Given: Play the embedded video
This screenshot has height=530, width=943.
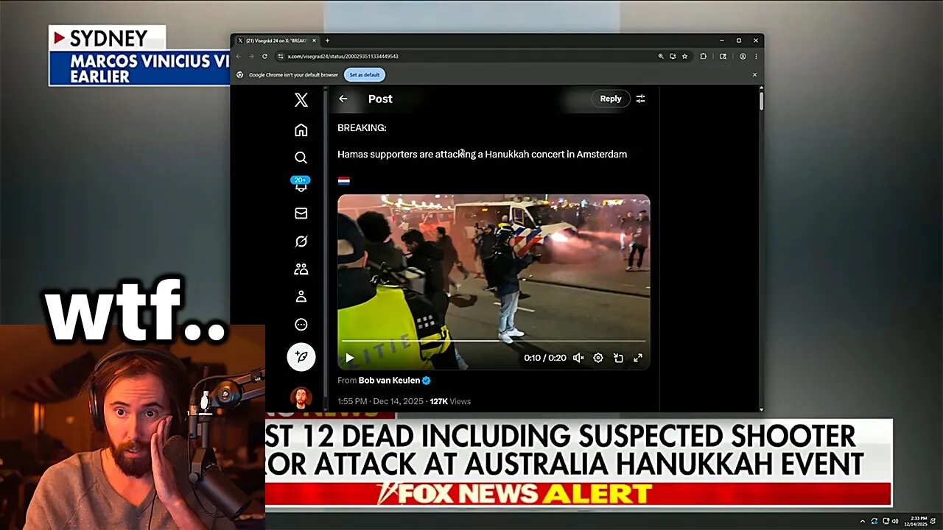Looking at the screenshot, I should coord(350,358).
